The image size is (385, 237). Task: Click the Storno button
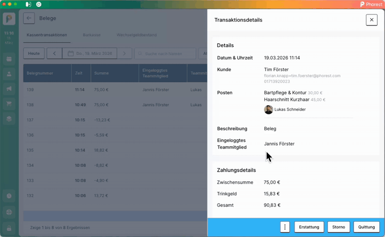(339, 227)
